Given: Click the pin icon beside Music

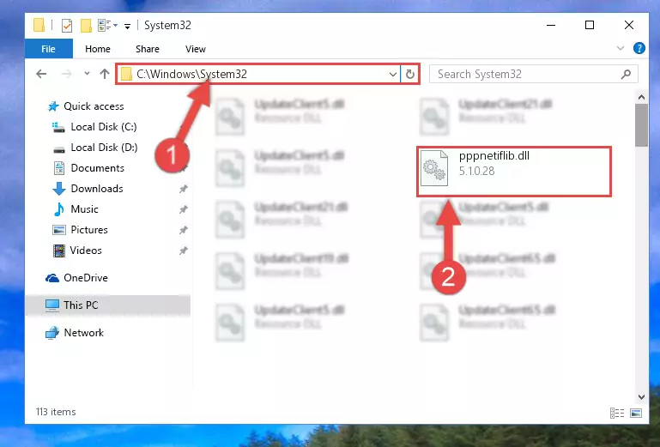Looking at the screenshot, I should (x=183, y=209).
